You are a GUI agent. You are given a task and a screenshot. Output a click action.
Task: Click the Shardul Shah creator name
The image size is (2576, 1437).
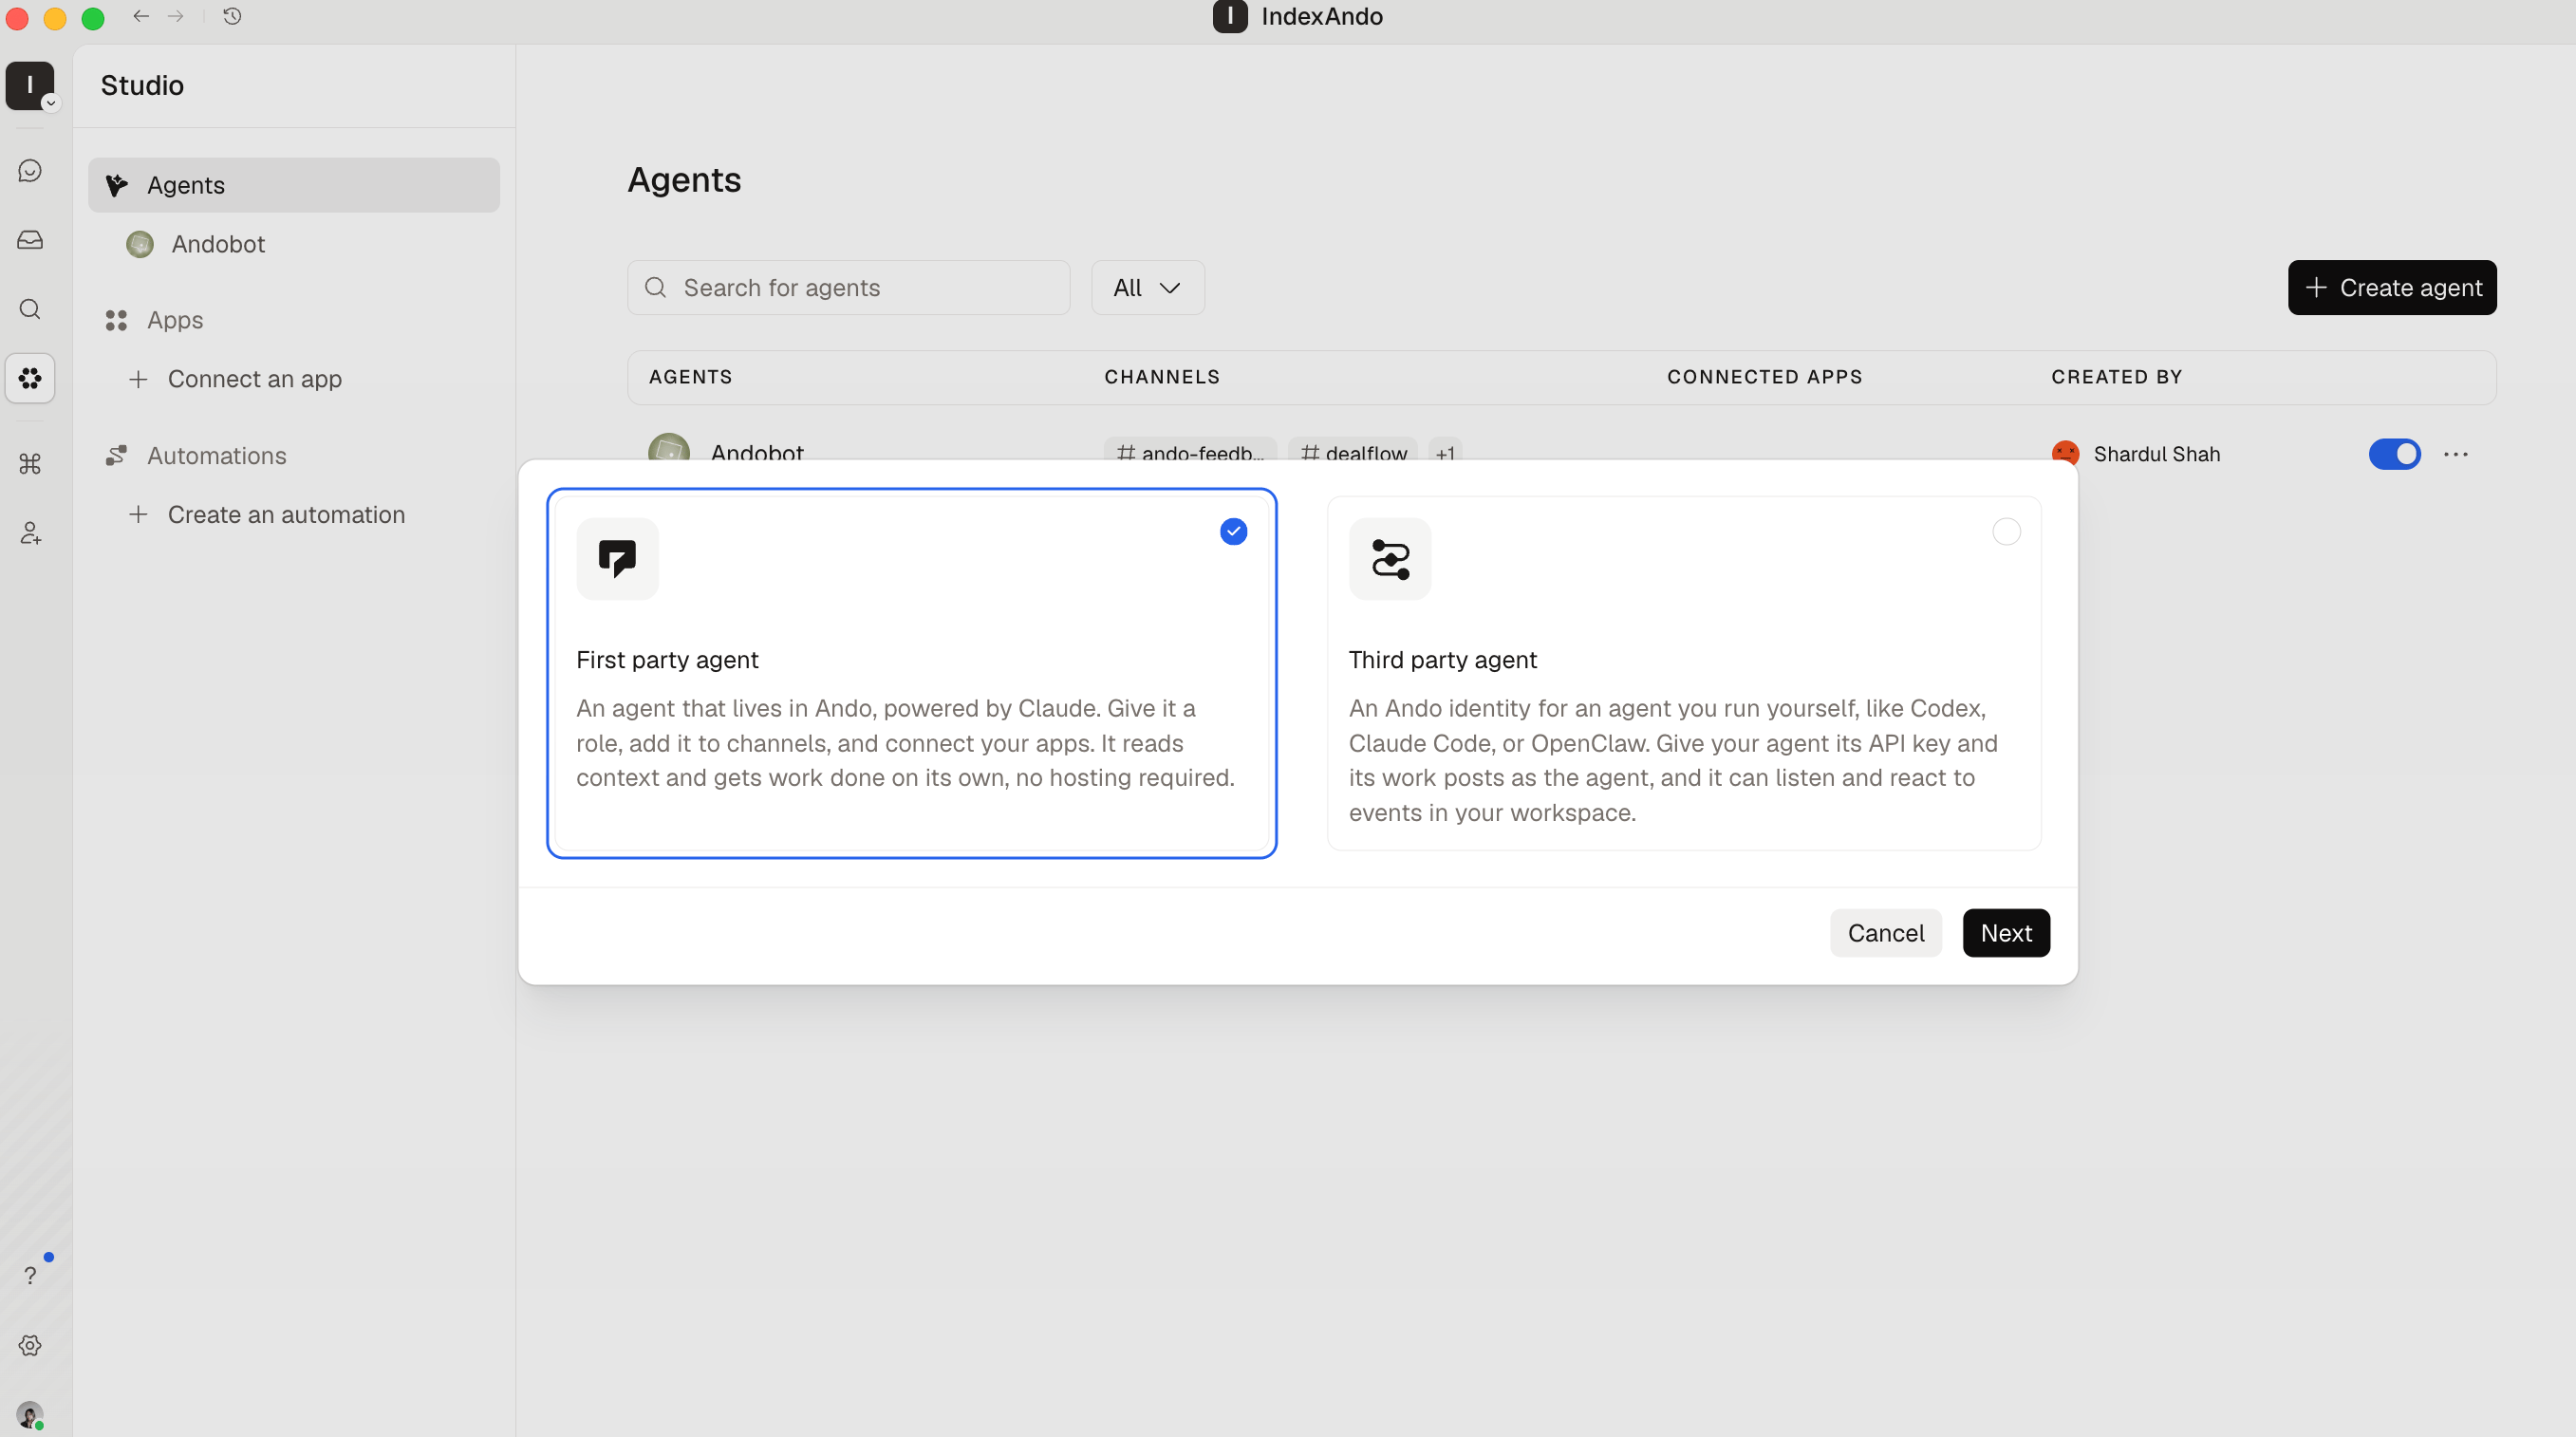pyautogui.click(x=2156, y=454)
